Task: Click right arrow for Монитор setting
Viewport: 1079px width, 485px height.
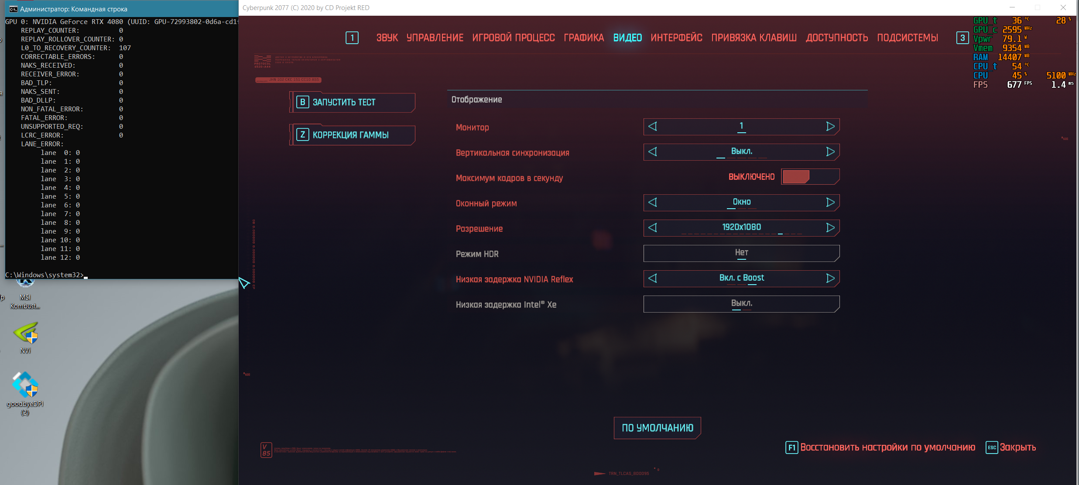Action: 830,127
